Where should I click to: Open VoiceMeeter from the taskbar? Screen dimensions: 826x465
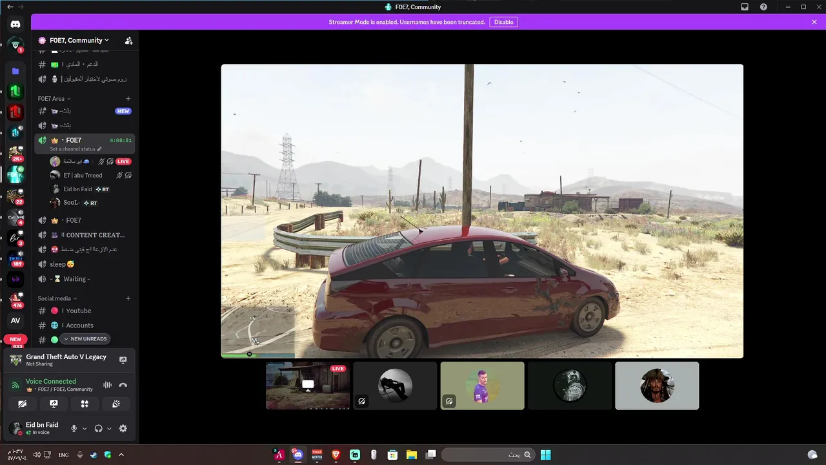(317, 455)
